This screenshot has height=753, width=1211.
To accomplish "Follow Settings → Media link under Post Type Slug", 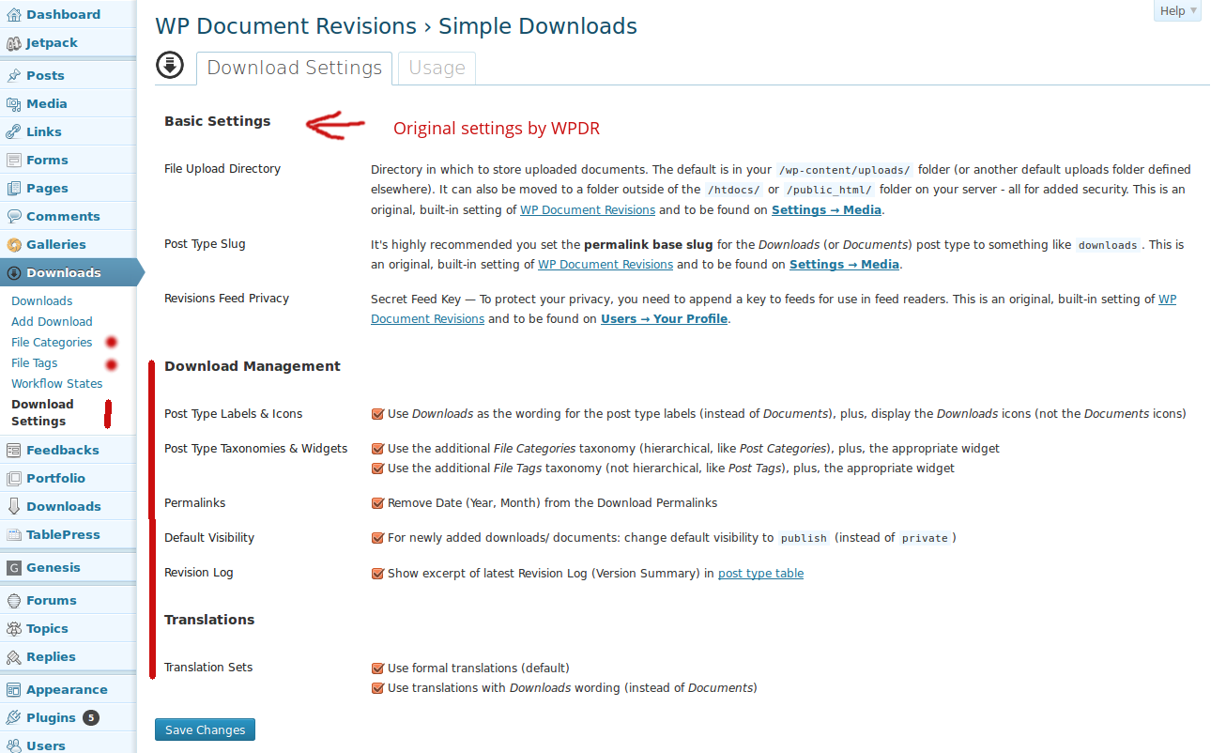I will point(845,265).
